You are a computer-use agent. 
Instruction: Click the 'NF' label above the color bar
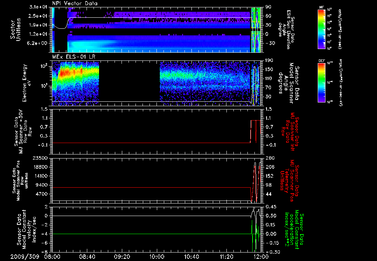point(321,7)
